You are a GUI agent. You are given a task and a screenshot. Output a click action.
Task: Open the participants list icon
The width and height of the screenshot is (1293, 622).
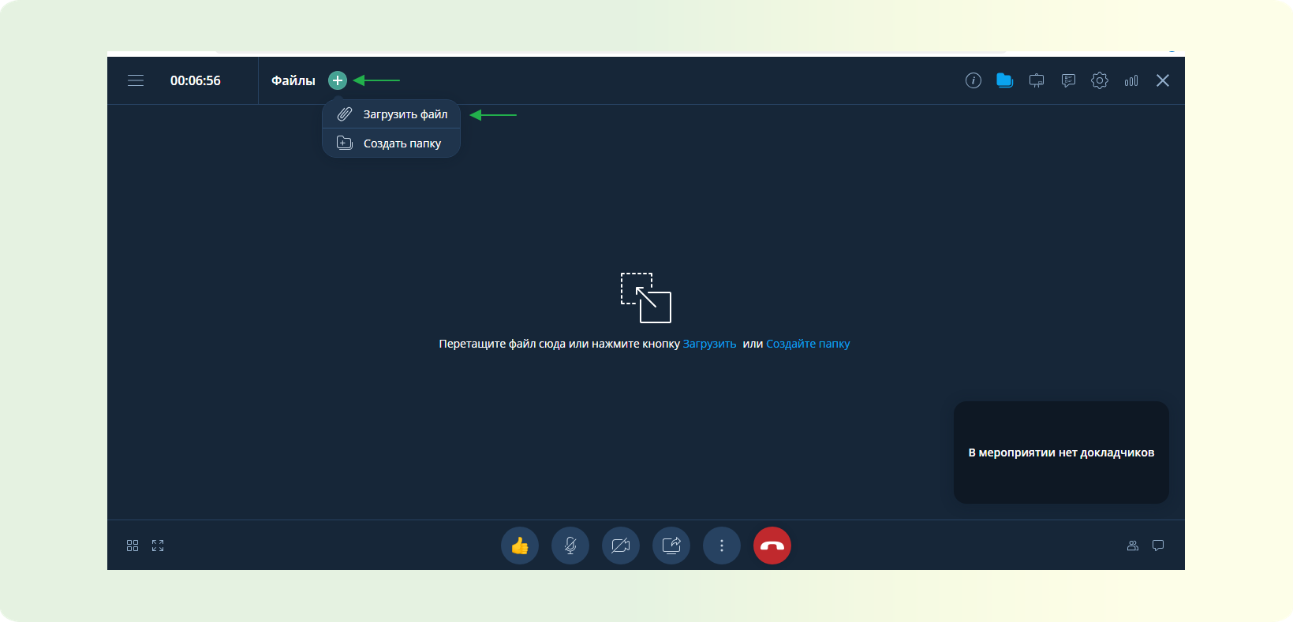coord(1133,546)
